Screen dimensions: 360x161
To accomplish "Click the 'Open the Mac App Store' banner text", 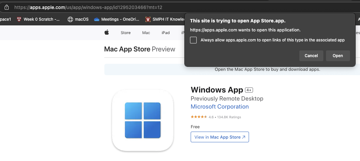I will coord(267,69).
